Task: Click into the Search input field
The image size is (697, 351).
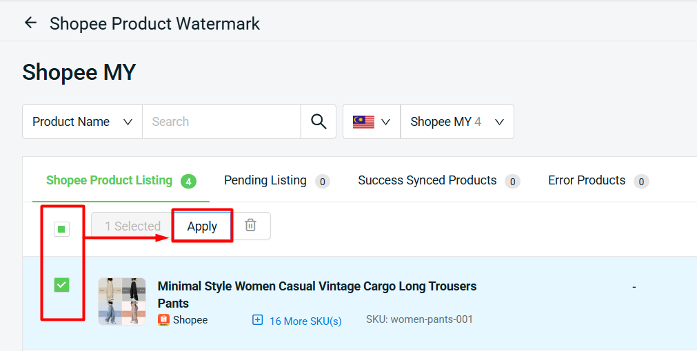Action: 221,122
